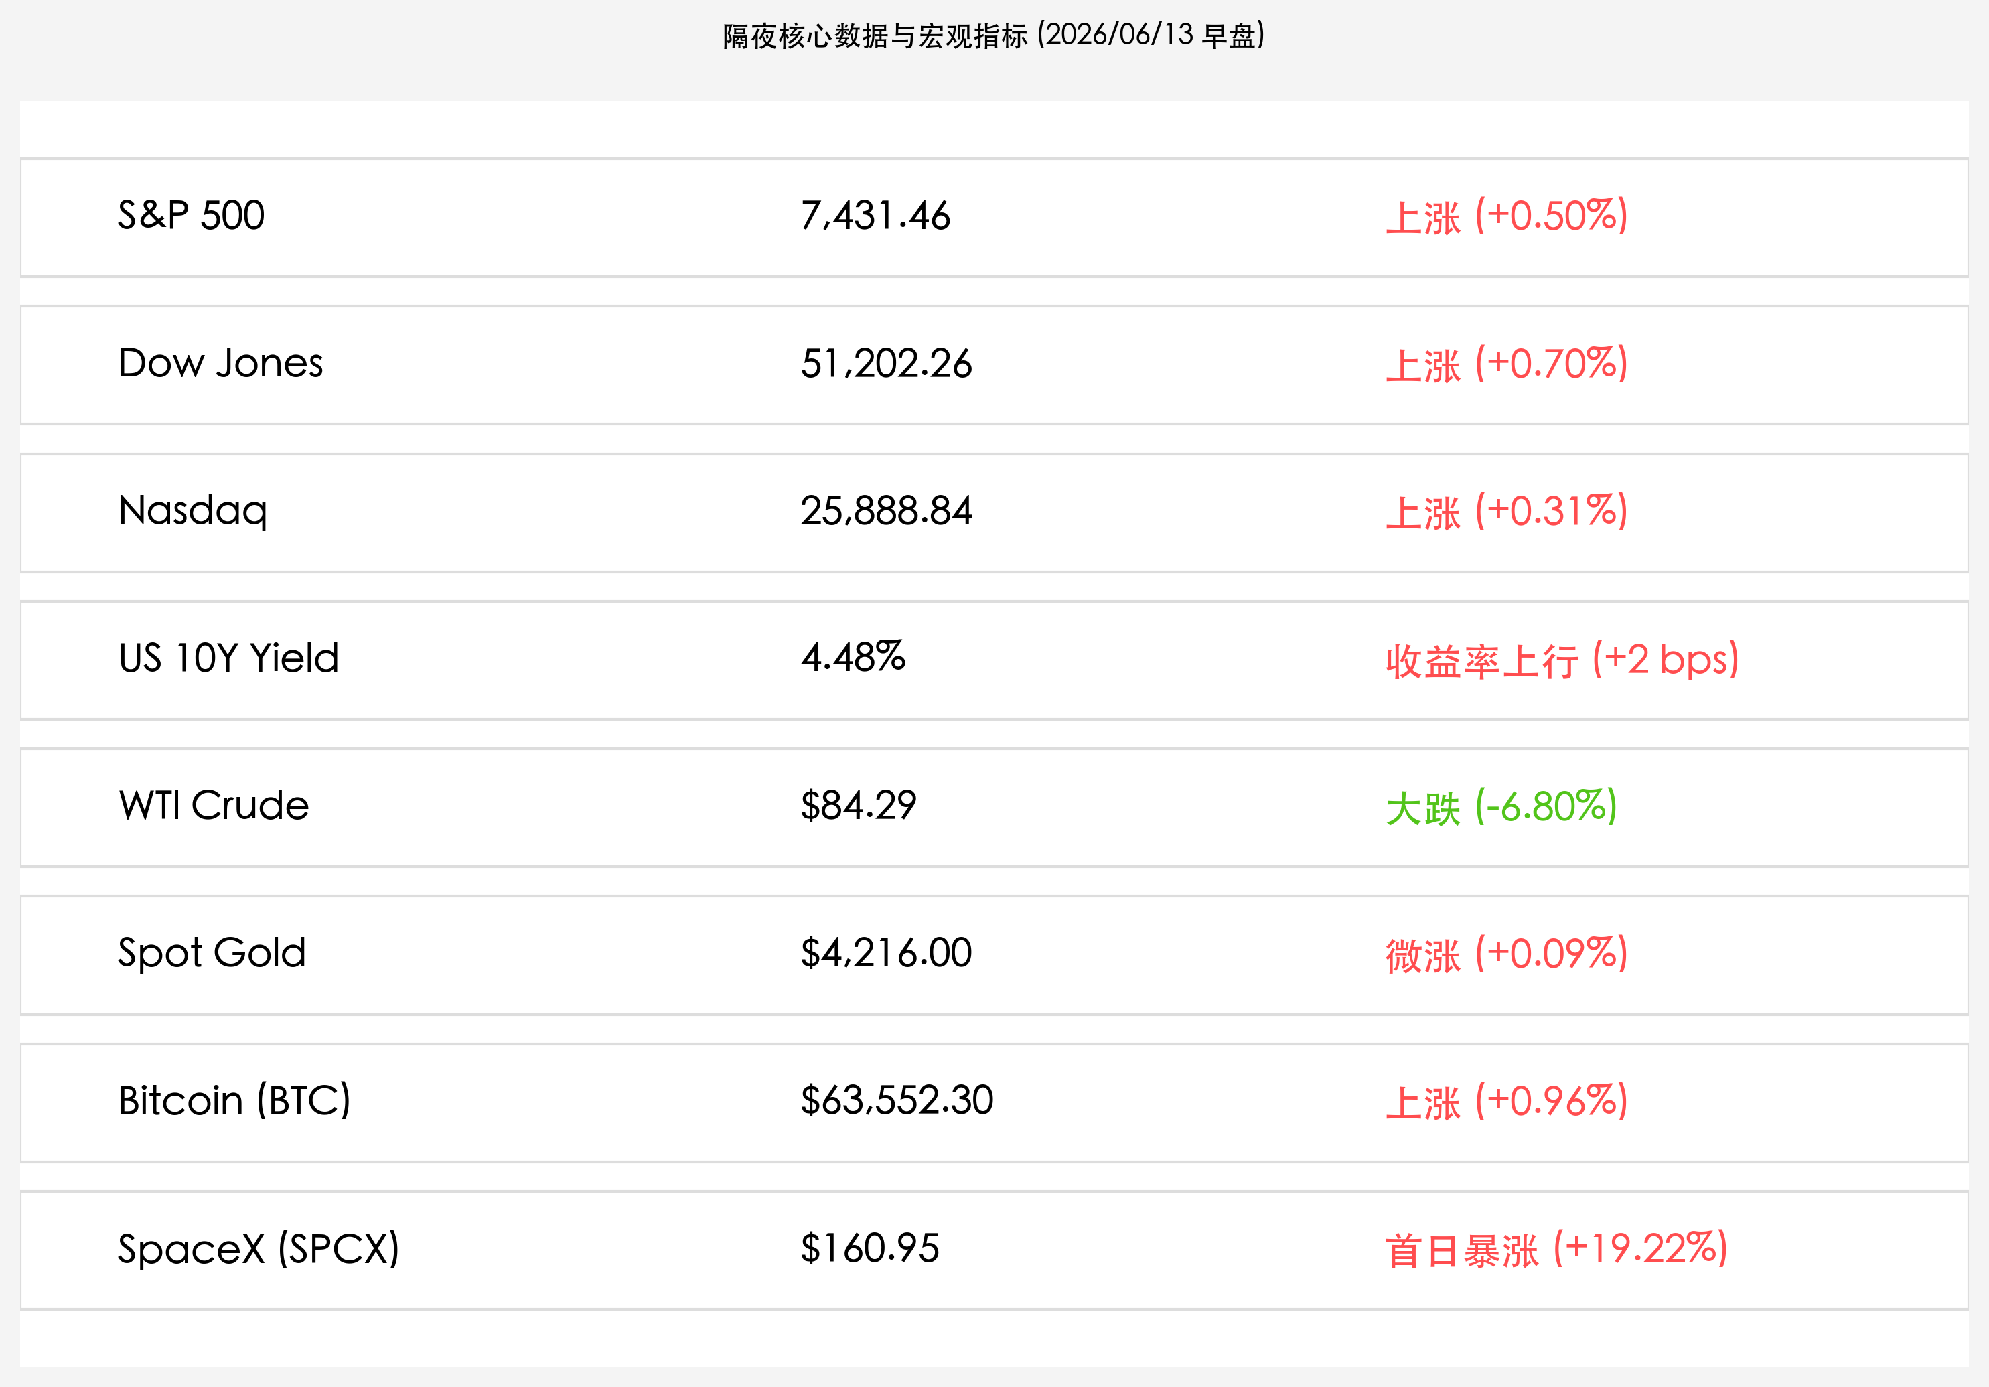The image size is (1989, 1387).
Task: Click the Nasdaq change +0.31%
Action: click(x=1506, y=512)
